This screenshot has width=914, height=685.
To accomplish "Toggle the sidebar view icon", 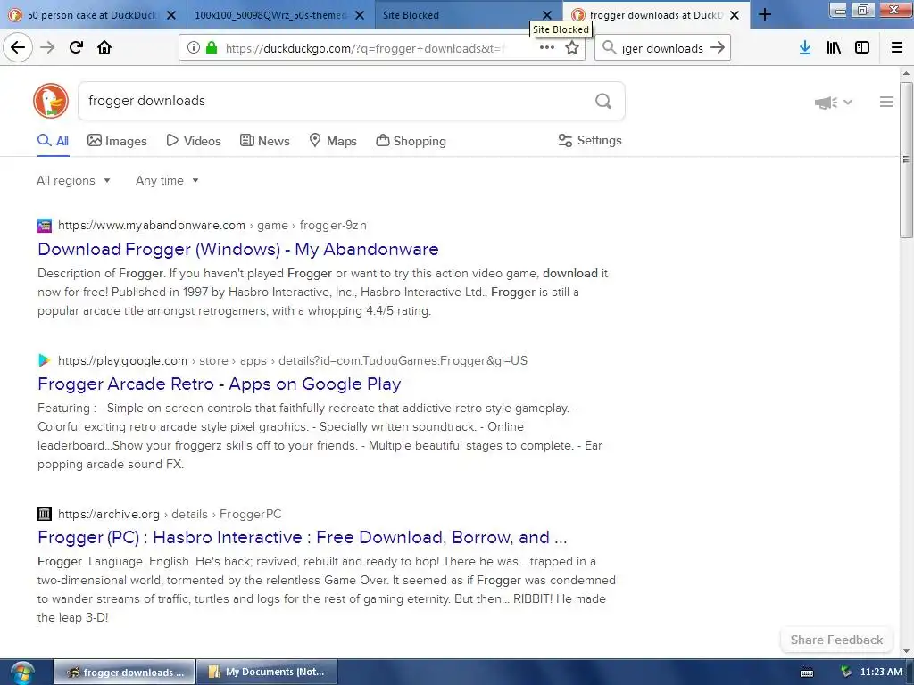I will tap(862, 47).
